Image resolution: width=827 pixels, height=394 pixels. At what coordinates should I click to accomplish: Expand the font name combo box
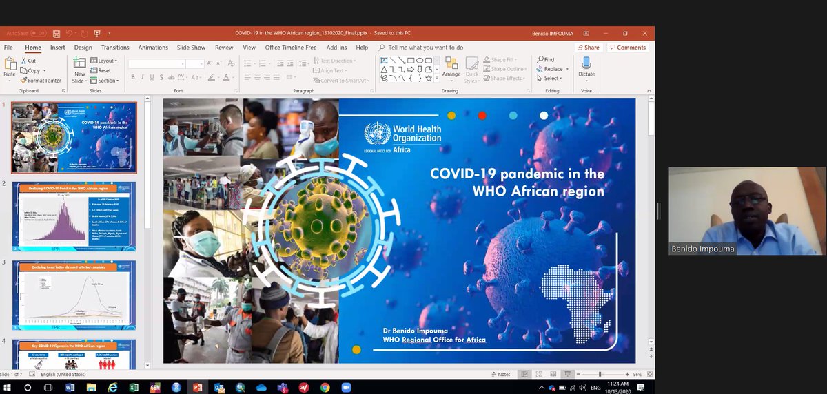tap(182, 63)
